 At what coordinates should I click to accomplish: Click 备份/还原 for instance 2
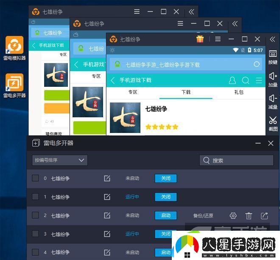[x=203, y=216]
